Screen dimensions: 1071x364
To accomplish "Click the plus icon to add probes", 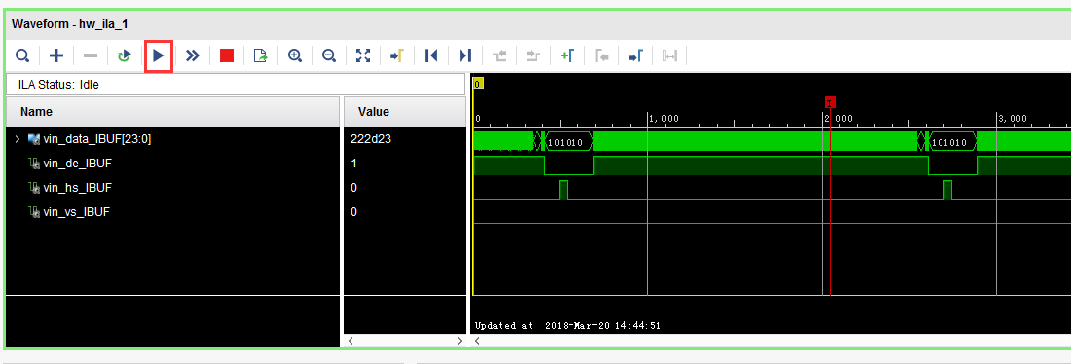I will click(56, 56).
